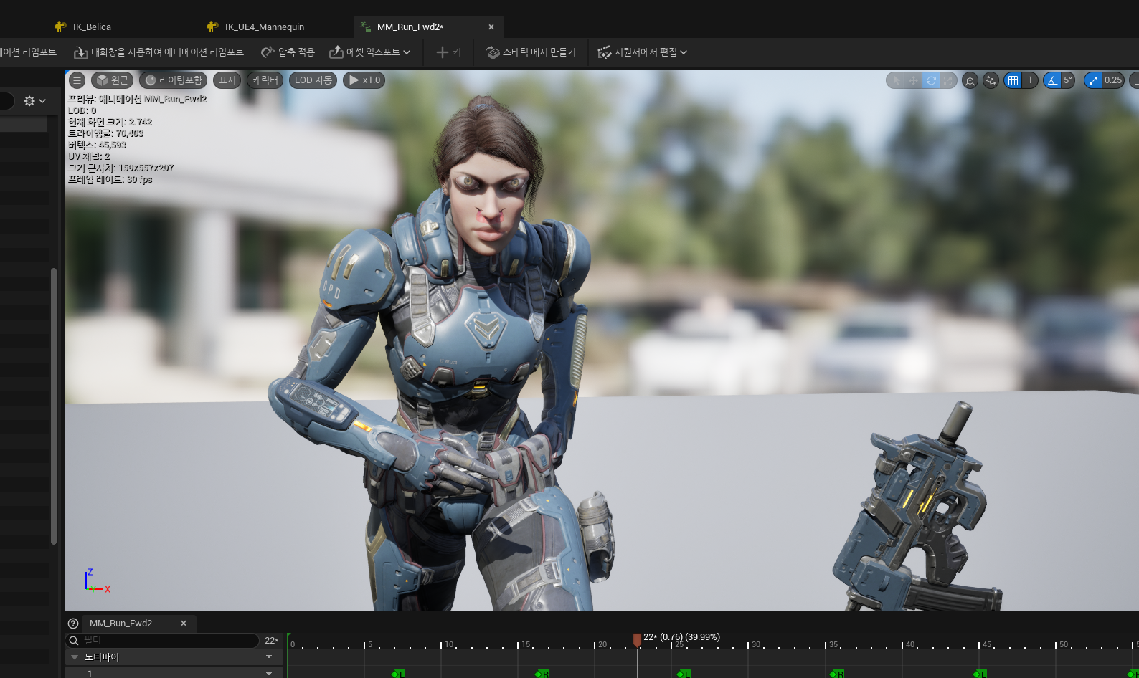Close the MM_Run_Fwd2 timeline tab
This screenshot has width=1139, height=678.
(x=184, y=624)
